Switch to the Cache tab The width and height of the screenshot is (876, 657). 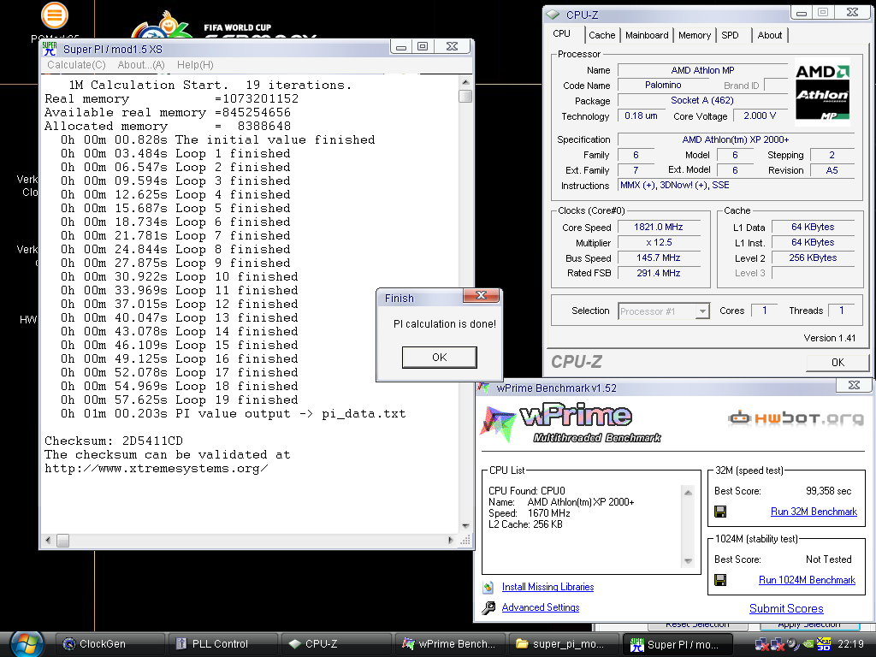(x=601, y=35)
